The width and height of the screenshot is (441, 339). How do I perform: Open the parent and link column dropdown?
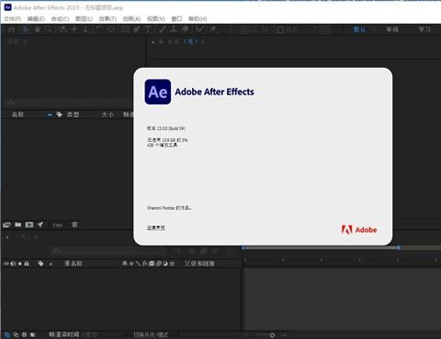click(x=199, y=263)
